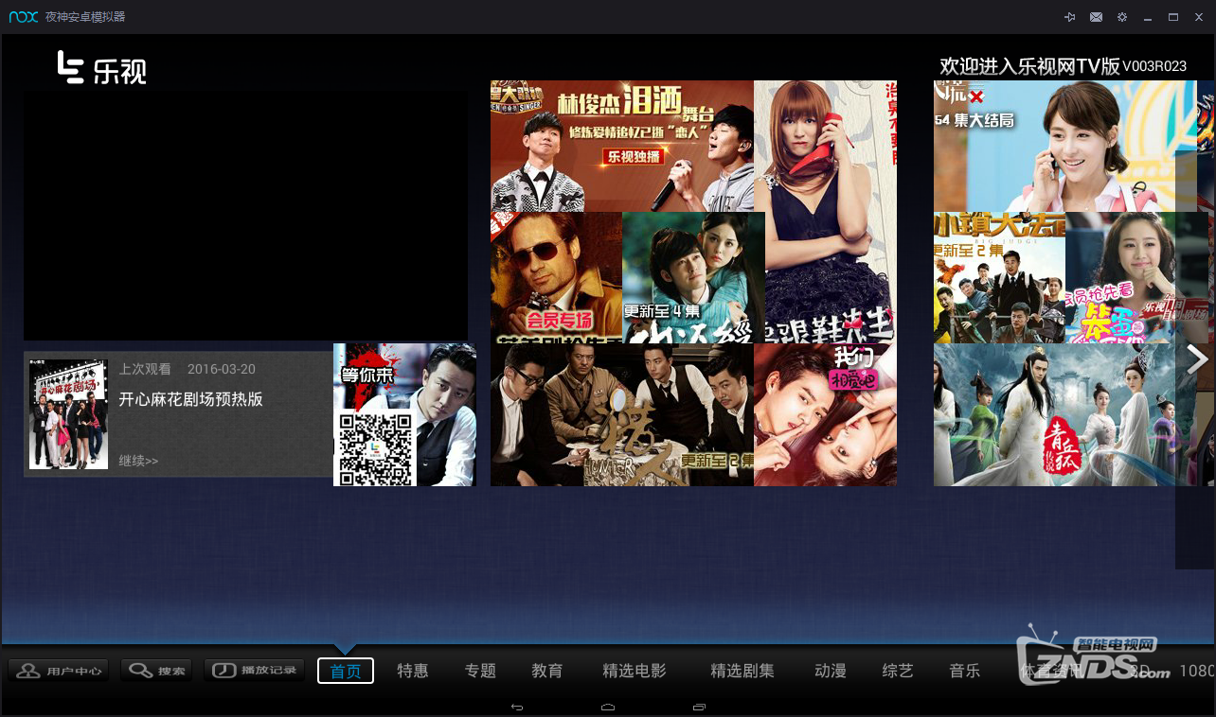Screen dimensions: 1216x717
Task: Open 播放记录 playback history
Action: (255, 671)
